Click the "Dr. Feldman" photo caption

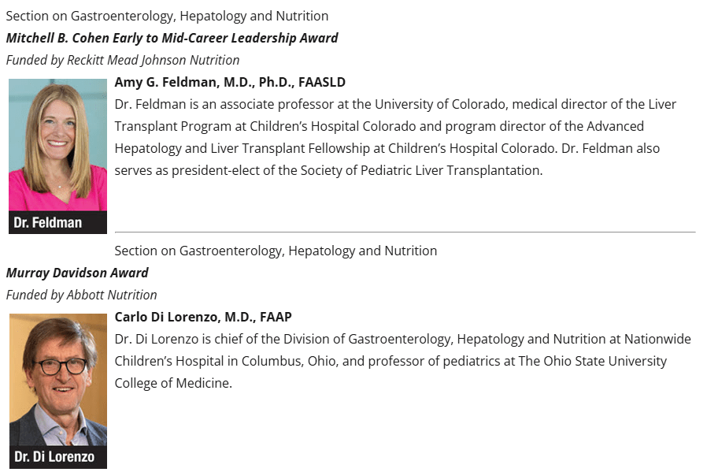(x=48, y=223)
